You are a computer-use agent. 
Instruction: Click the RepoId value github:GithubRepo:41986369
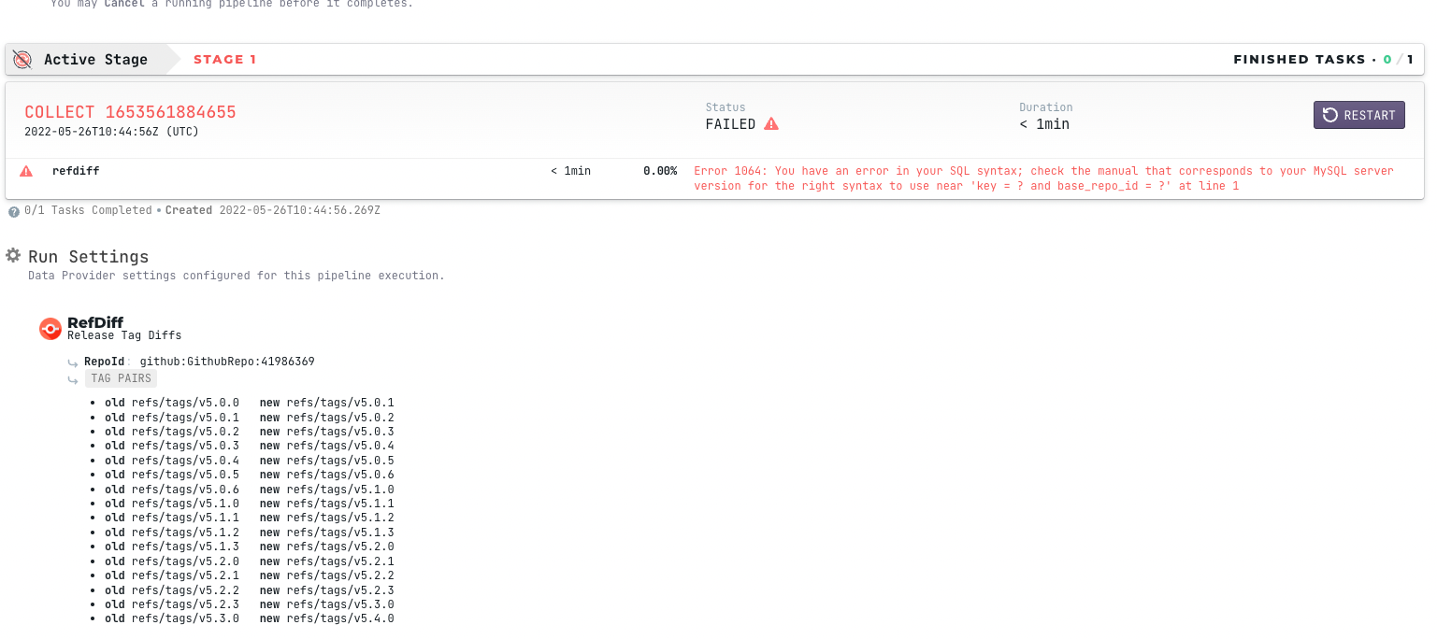[227, 362]
